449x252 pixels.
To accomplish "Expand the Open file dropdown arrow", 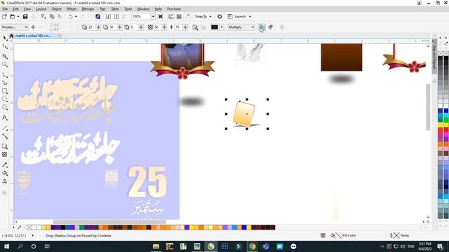I will click(x=18, y=17).
